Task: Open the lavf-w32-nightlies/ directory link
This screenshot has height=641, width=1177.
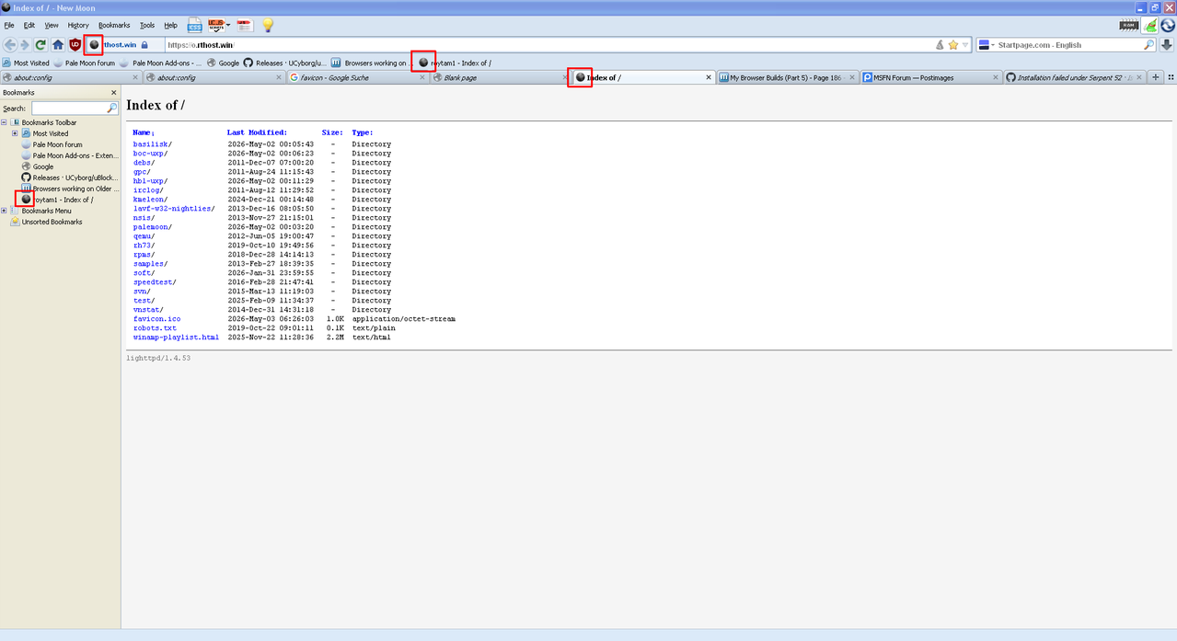Action: [x=174, y=209]
